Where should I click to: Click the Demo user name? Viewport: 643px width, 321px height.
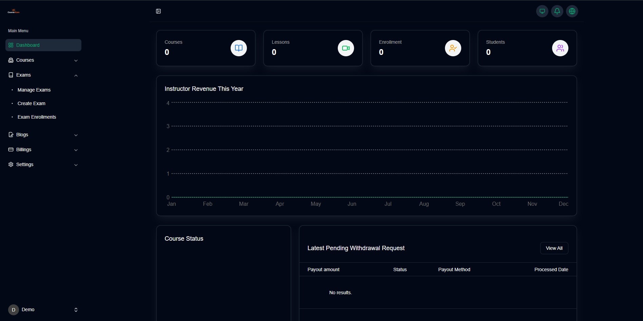pos(28,309)
